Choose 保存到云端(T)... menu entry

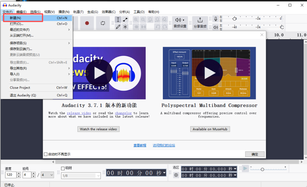click(37, 49)
